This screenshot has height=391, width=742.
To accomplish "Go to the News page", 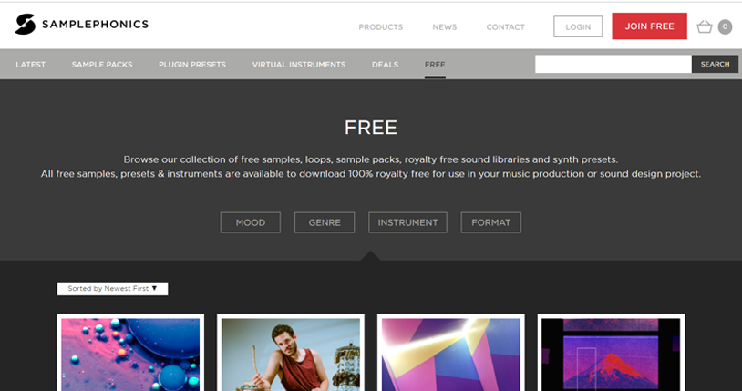I will [444, 27].
